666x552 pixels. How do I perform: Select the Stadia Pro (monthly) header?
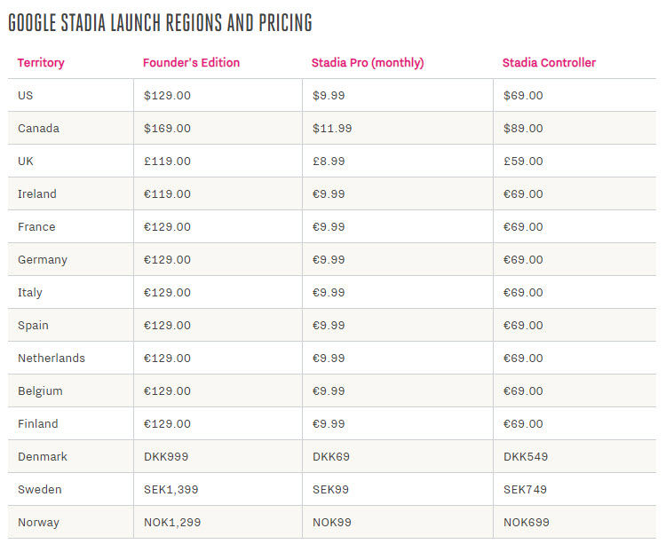pyautogui.click(x=368, y=63)
